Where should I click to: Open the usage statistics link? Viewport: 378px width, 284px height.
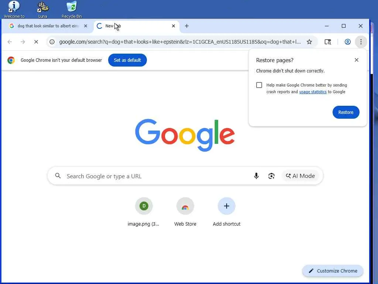point(313,92)
